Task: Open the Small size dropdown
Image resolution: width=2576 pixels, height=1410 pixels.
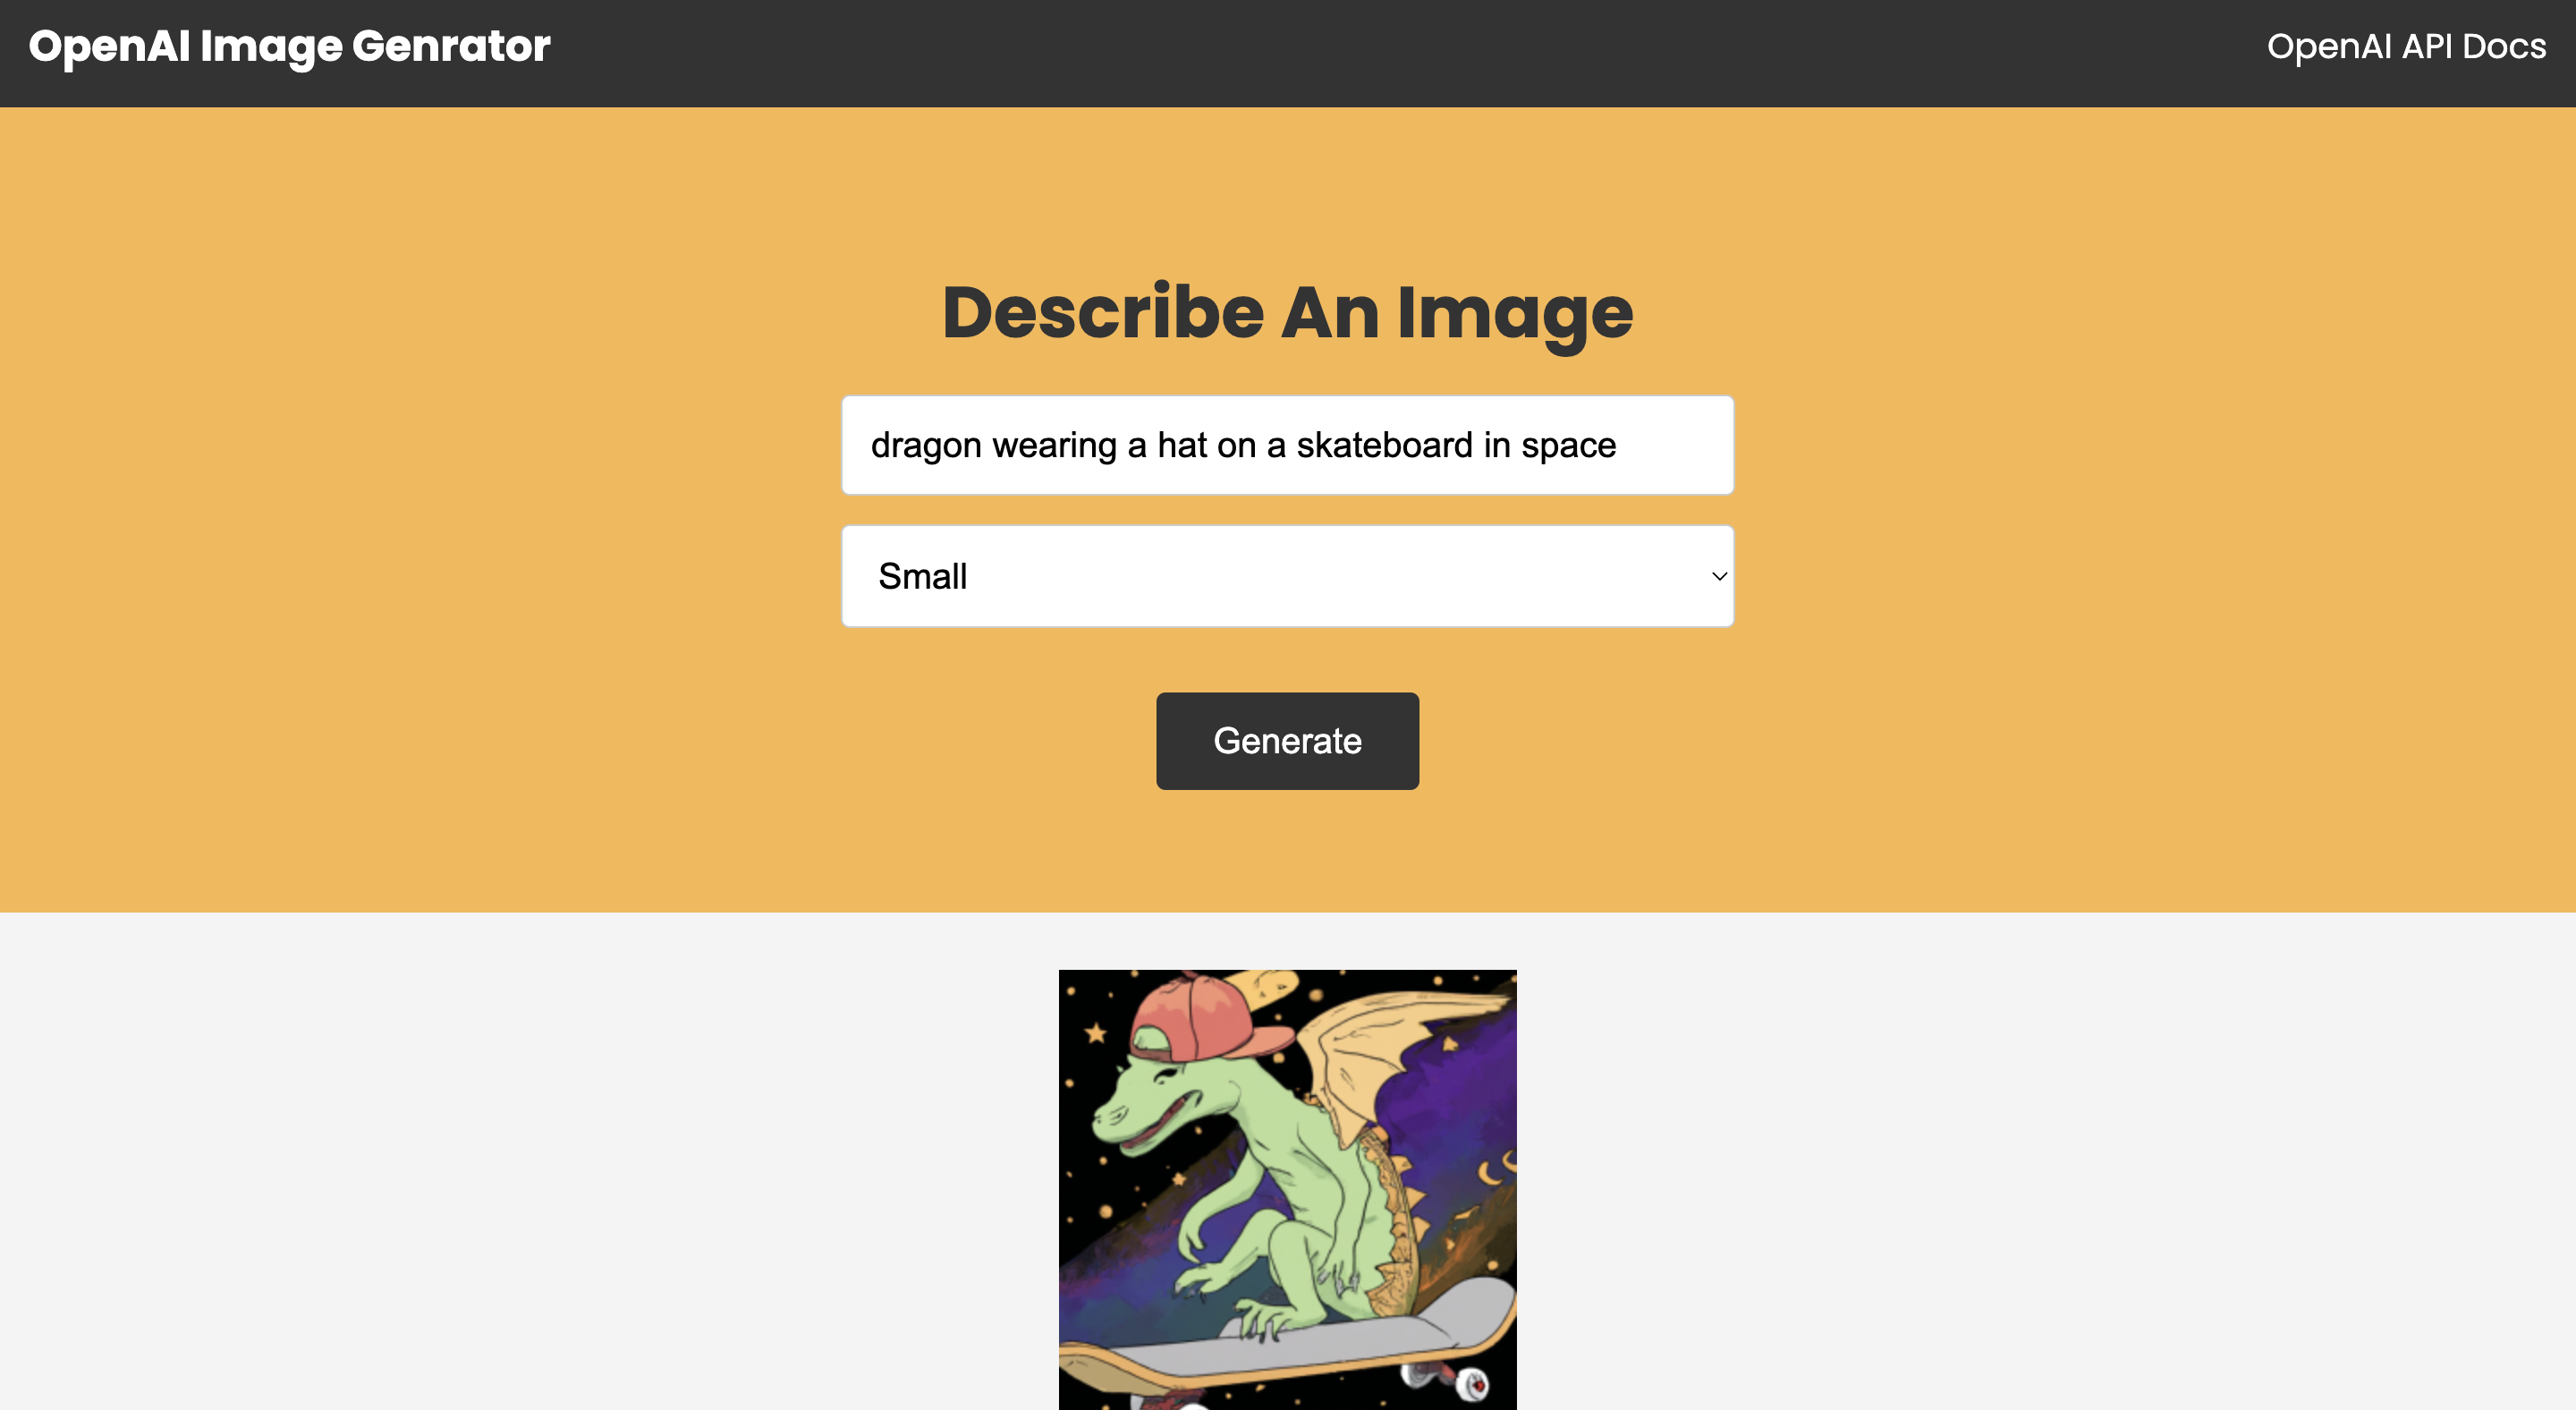Action: (x=1287, y=576)
